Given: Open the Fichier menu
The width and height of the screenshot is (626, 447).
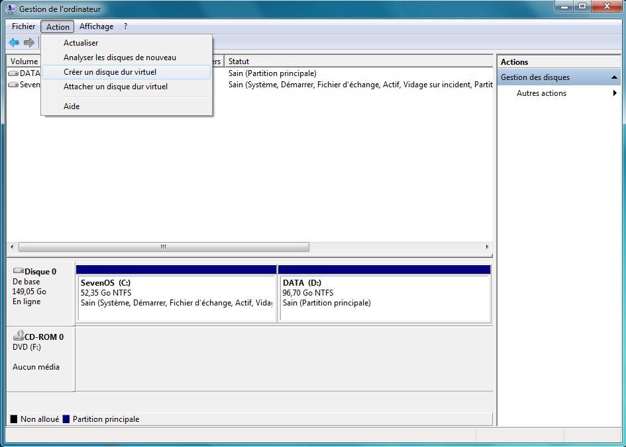Looking at the screenshot, I should (24, 26).
